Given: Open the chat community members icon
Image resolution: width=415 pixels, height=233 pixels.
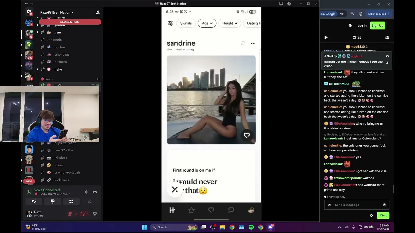Looking at the screenshot, I should (x=387, y=37).
